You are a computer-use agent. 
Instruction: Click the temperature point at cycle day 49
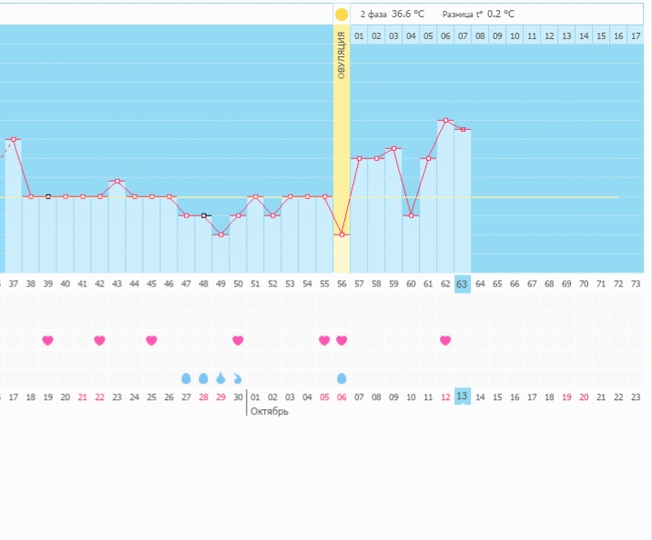(220, 235)
